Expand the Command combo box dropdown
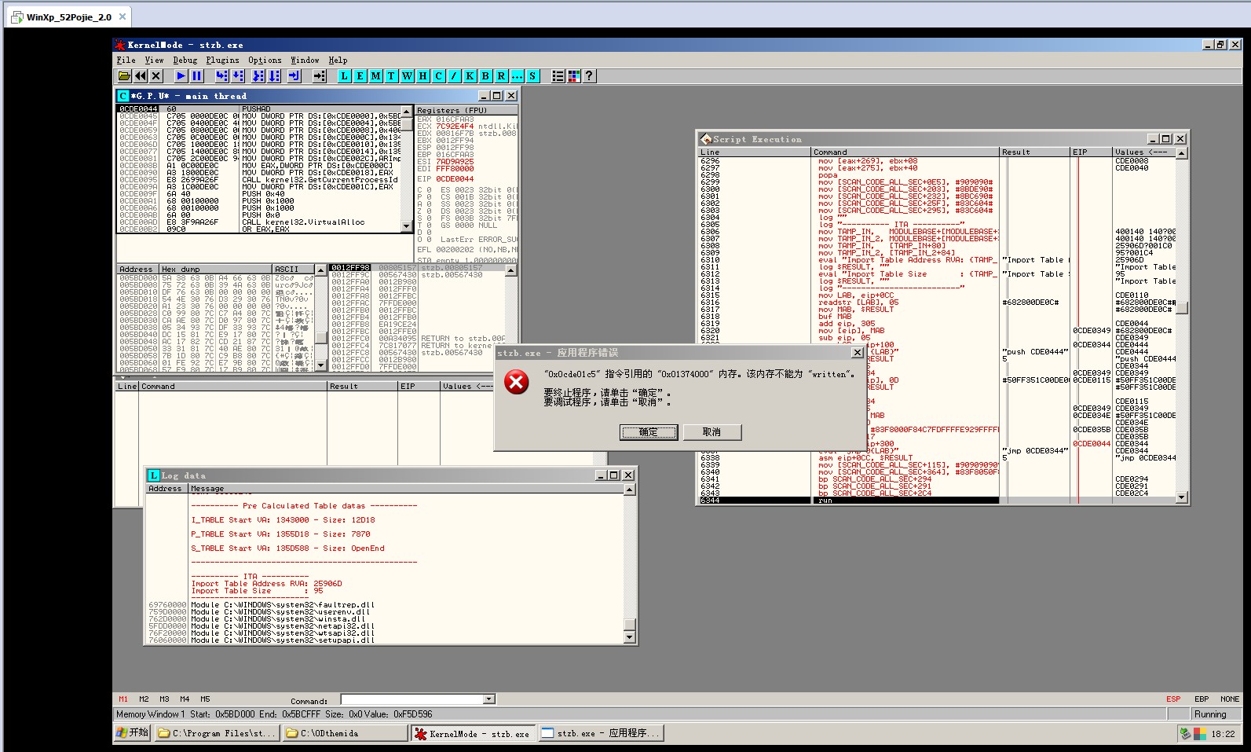This screenshot has width=1251, height=752. coord(489,699)
